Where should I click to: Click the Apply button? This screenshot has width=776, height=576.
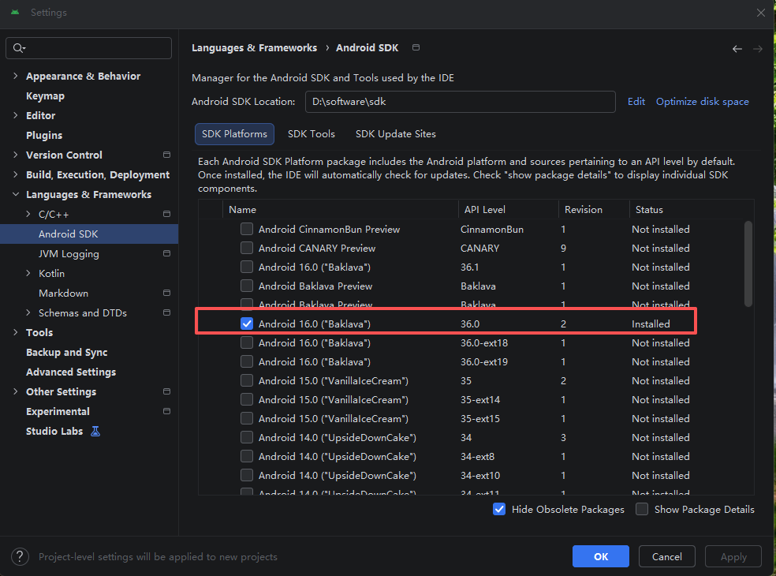[x=733, y=557]
